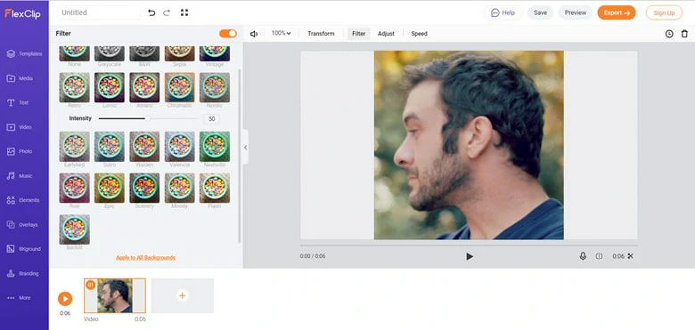This screenshot has height=330, width=695.
Task: Apply the Nordic filter thumbnail
Action: tap(215, 87)
